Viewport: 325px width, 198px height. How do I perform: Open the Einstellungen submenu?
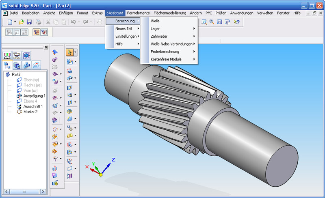124,36
